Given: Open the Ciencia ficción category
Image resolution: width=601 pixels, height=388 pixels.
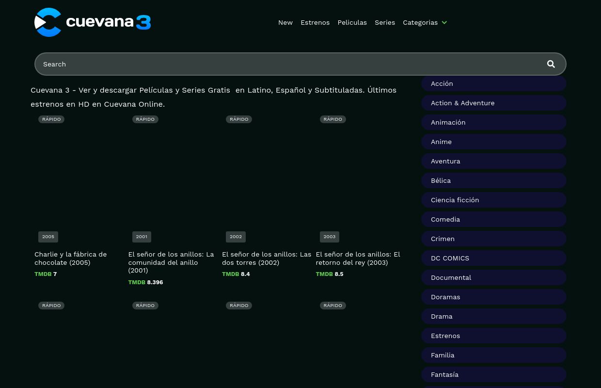Looking at the screenshot, I should click(x=493, y=200).
